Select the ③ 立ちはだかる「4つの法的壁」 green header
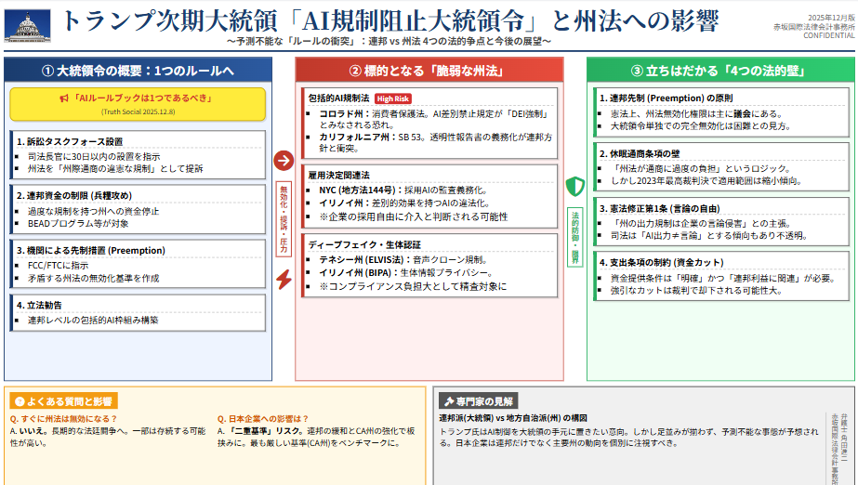858x485 pixels. pos(719,71)
